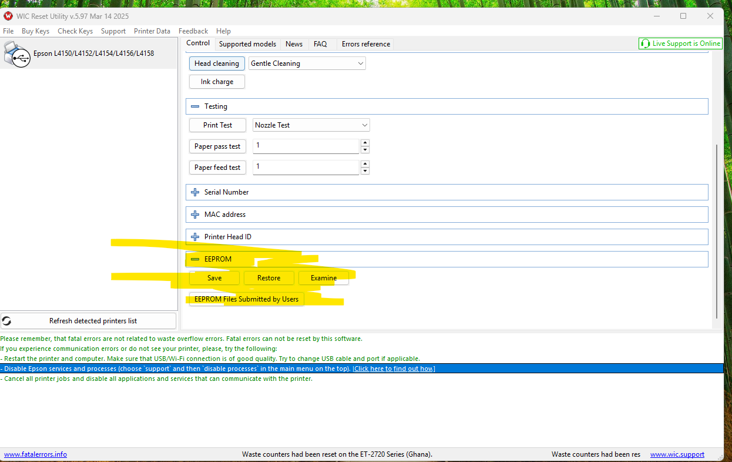This screenshot has height=462, width=732.
Task: Open the Buy Keys menu
Action: 35,31
